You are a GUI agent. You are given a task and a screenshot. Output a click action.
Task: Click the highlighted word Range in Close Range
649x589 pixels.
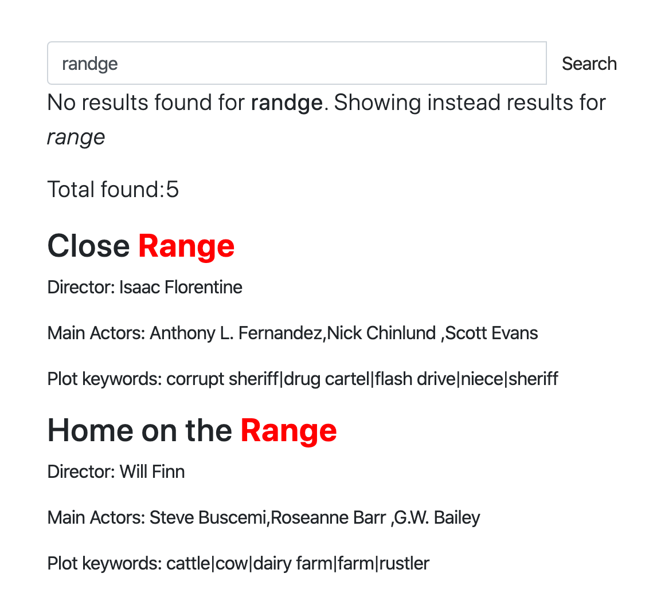[x=186, y=246]
